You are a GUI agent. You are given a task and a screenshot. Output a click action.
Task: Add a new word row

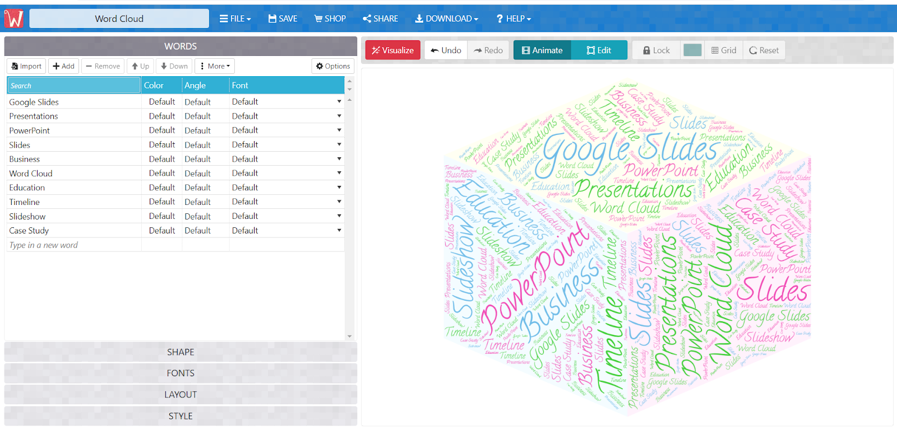click(63, 66)
